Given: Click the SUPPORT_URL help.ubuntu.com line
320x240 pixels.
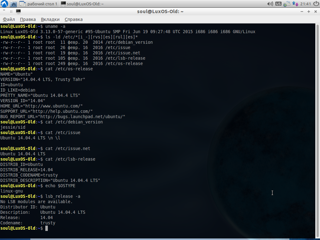Looking at the screenshot, I should pos(46,111).
